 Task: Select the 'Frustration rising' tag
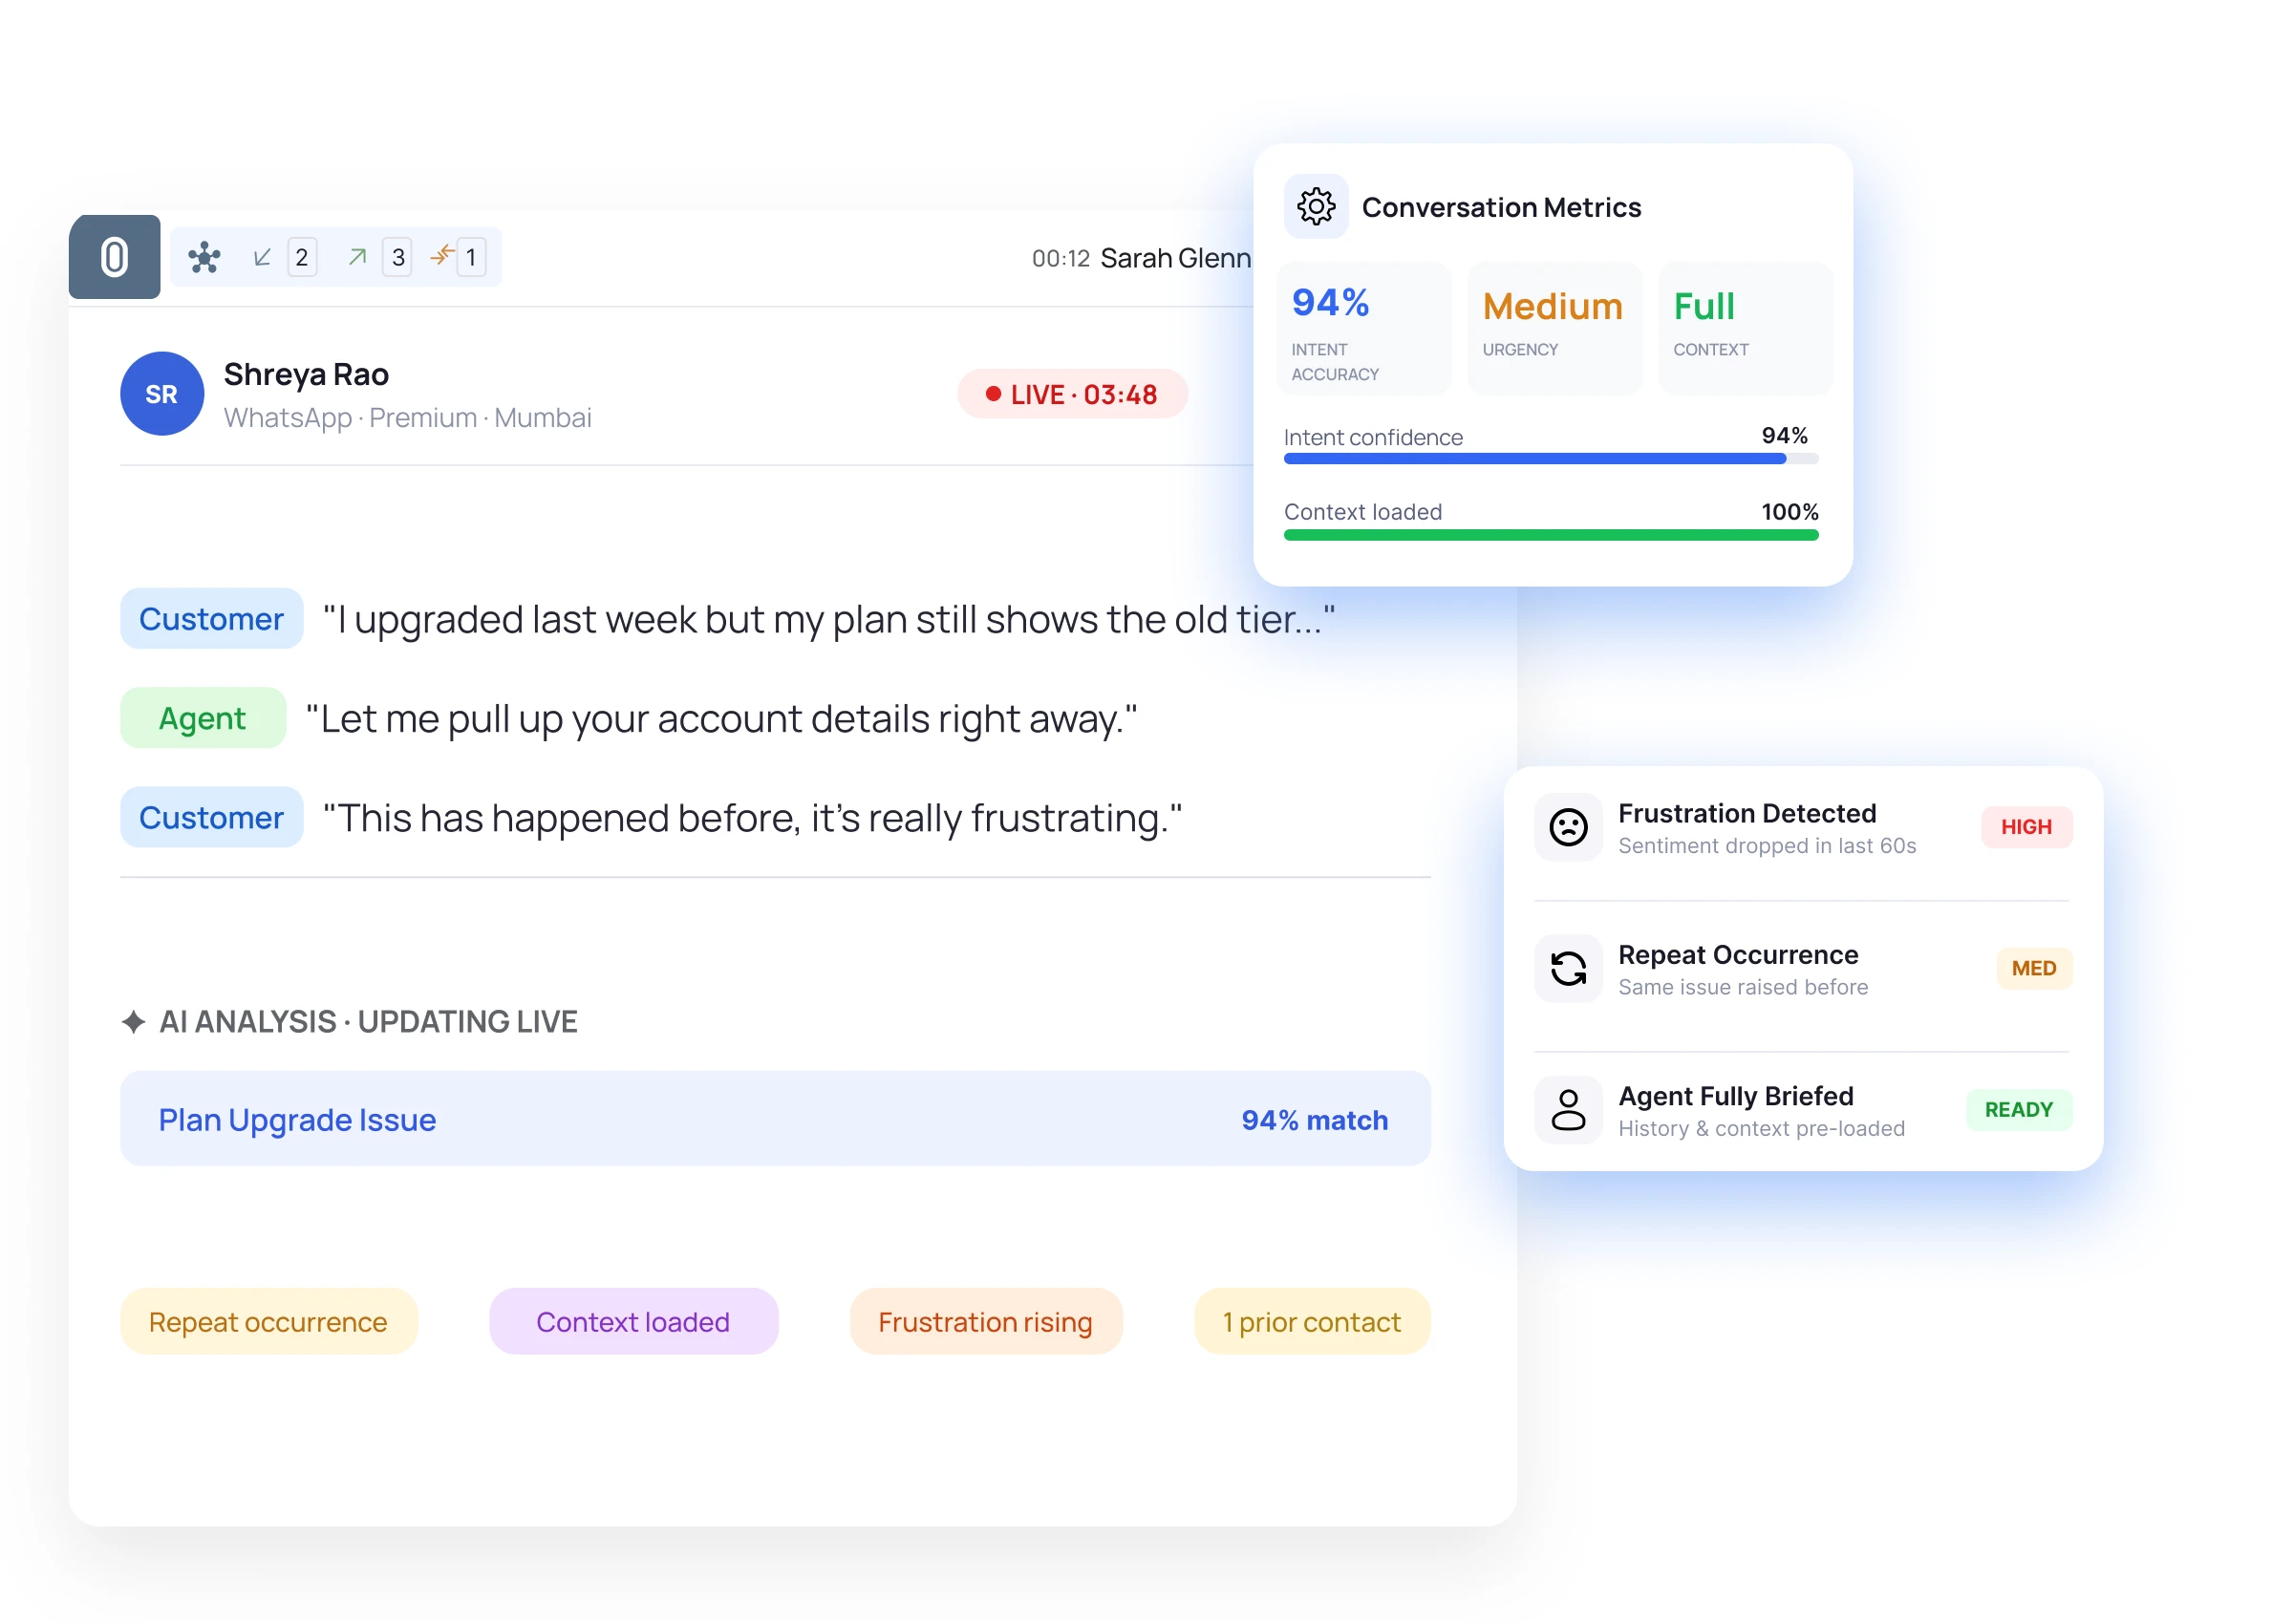coord(985,1322)
